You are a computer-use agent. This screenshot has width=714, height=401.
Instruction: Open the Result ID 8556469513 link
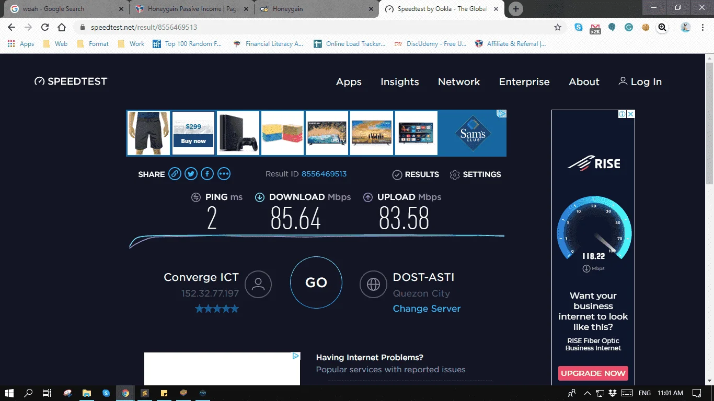point(324,174)
